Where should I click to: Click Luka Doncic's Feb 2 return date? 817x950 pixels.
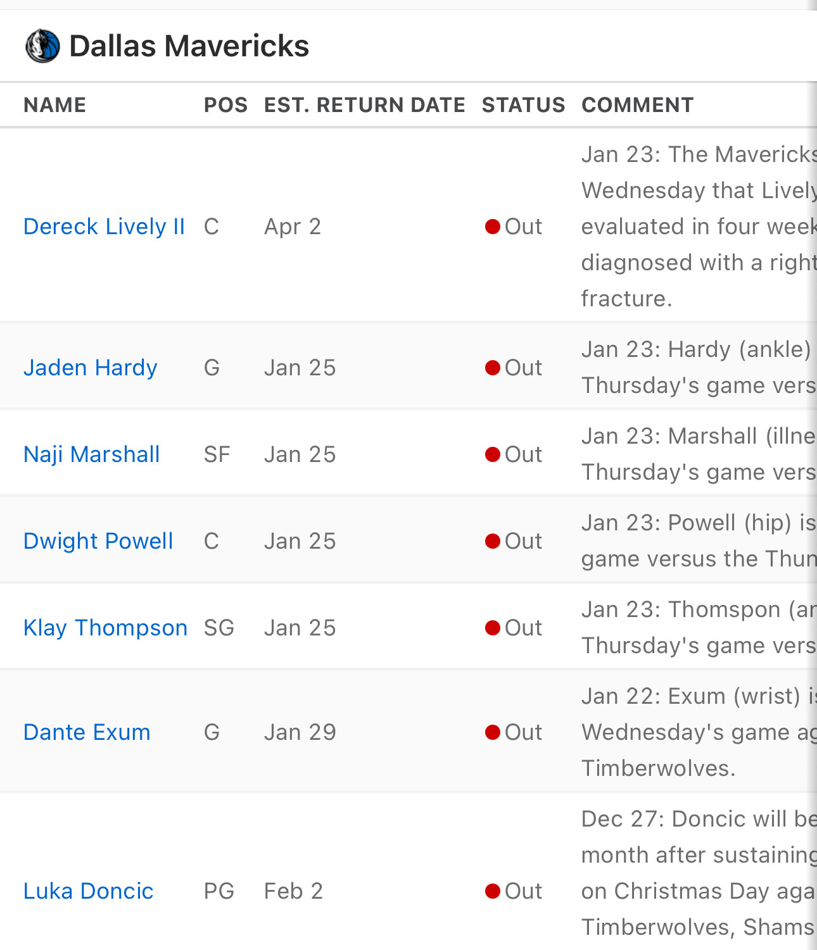293,891
